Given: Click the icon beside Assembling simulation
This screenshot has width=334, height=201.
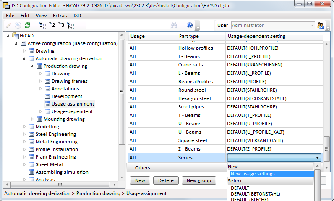Looking at the screenshot, I should click(31, 172).
